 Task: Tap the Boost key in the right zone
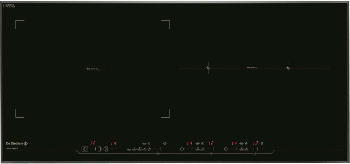(x=246, y=149)
